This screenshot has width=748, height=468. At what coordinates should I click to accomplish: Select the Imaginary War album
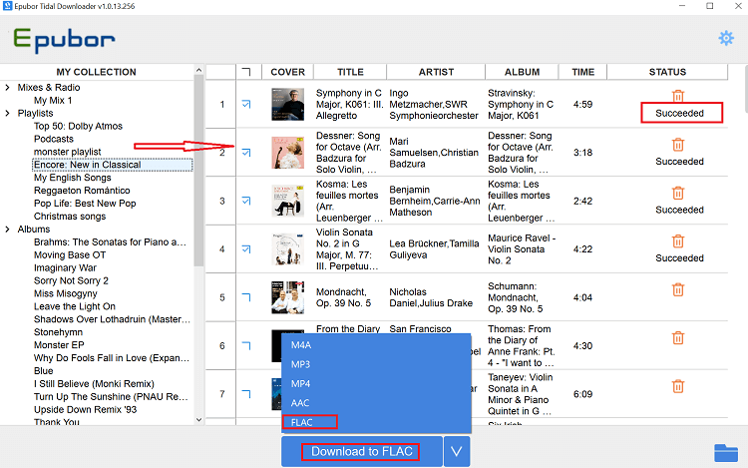(65, 267)
